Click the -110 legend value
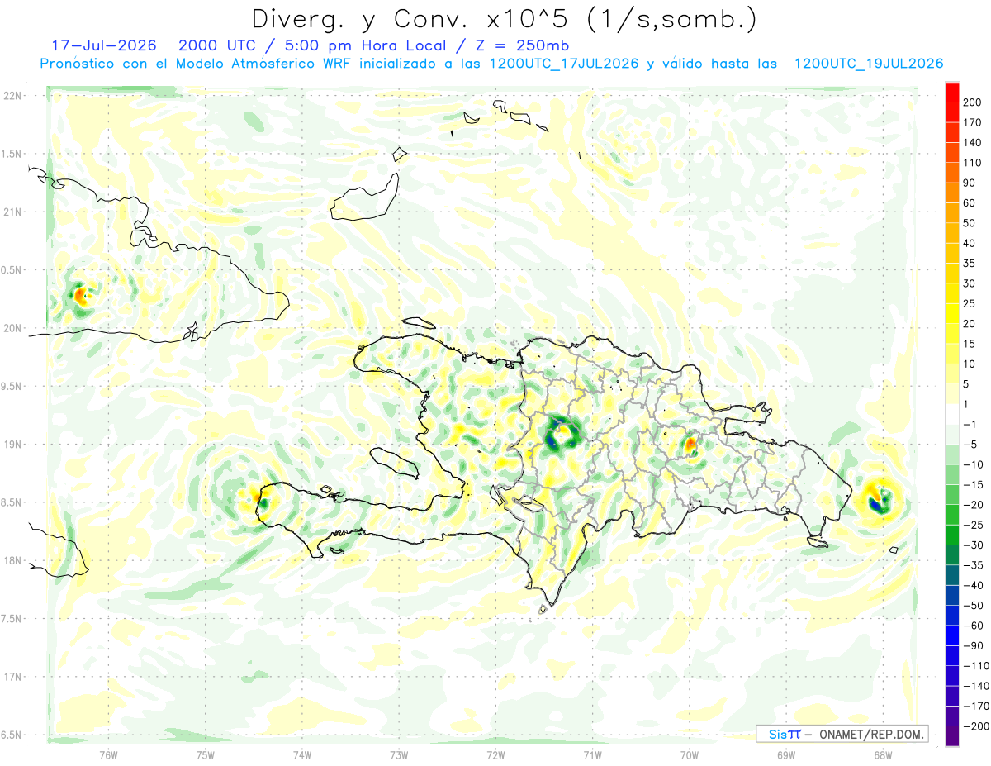This screenshot has width=991, height=766. click(x=975, y=666)
